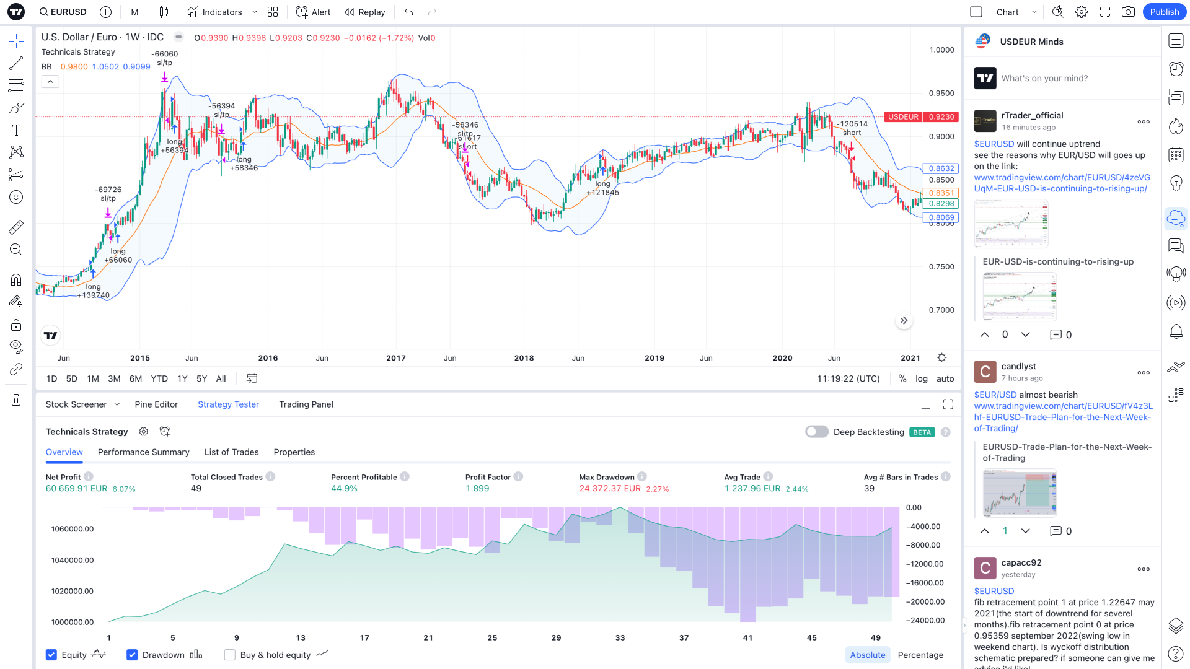Switch to Pine Editor tab

pos(156,404)
